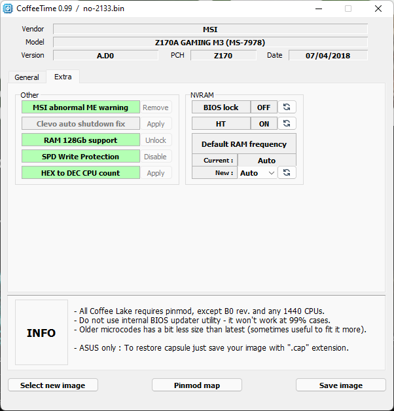Viewport: 394px width, 411px height.
Task: Click the Select new image button
Action: [53, 385]
